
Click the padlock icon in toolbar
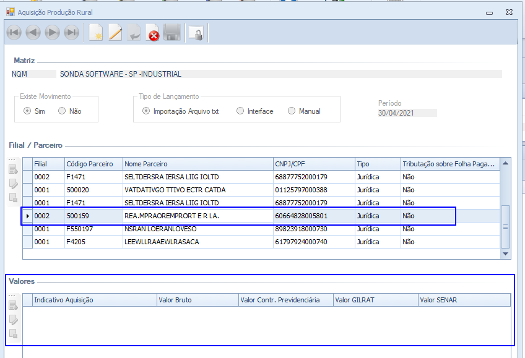196,33
